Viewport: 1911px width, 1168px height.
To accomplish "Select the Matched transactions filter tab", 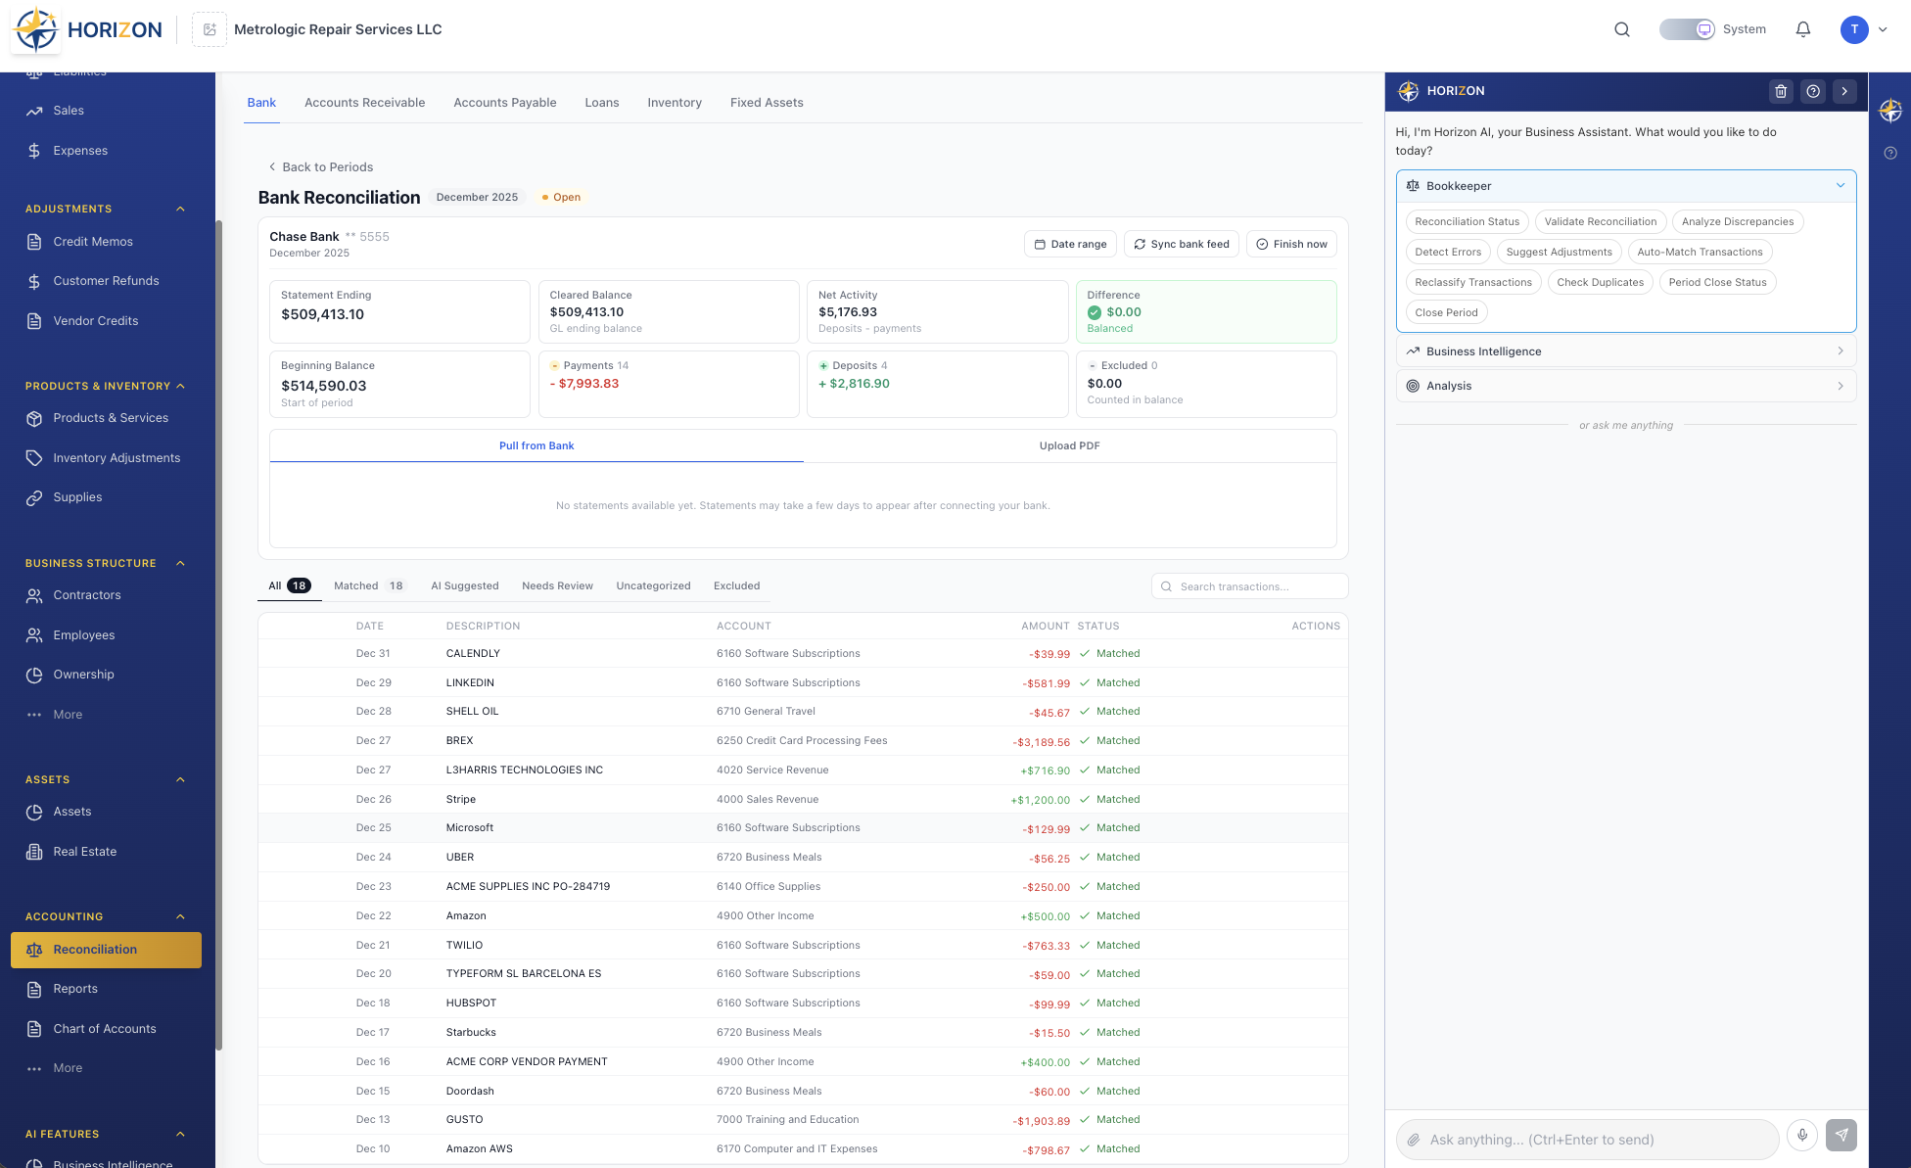I will click(358, 585).
